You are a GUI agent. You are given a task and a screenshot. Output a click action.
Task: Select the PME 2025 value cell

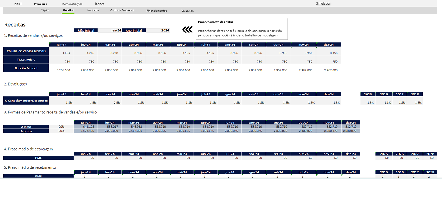[x=383, y=158]
